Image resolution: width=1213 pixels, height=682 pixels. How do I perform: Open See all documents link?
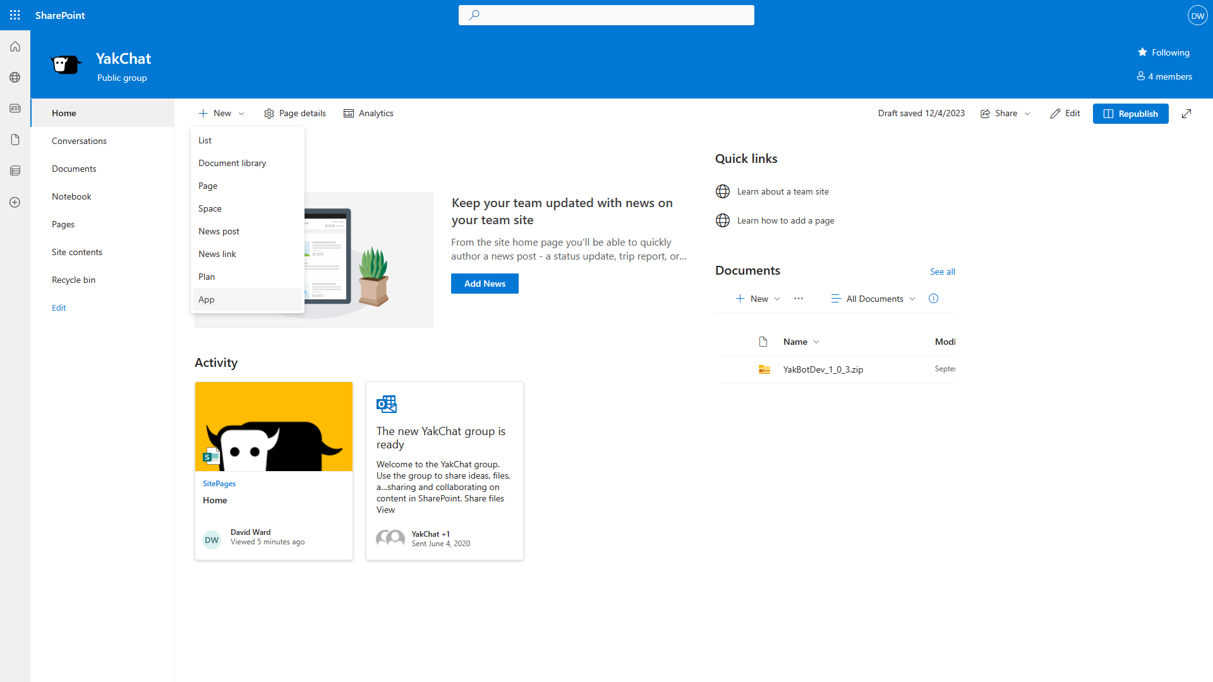click(942, 272)
